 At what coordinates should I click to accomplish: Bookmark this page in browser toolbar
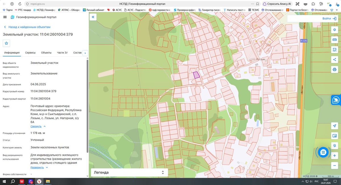pos(257,4)
